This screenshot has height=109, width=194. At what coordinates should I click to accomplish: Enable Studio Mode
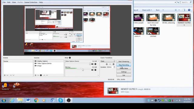124,68
